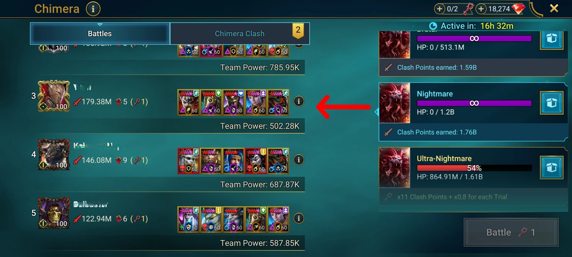The height and width of the screenshot is (257, 572).
Task: Open Ultra-Nightmare rewards chest icon
Action: (x=552, y=168)
